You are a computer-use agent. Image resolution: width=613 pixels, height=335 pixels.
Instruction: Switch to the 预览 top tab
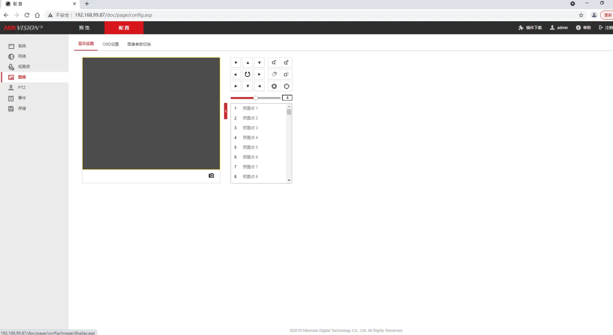point(84,28)
